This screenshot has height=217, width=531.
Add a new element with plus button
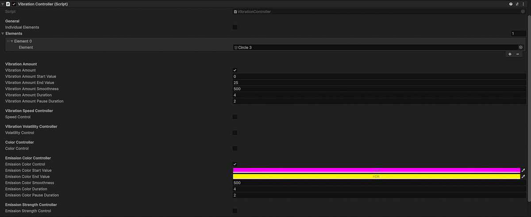click(x=510, y=54)
